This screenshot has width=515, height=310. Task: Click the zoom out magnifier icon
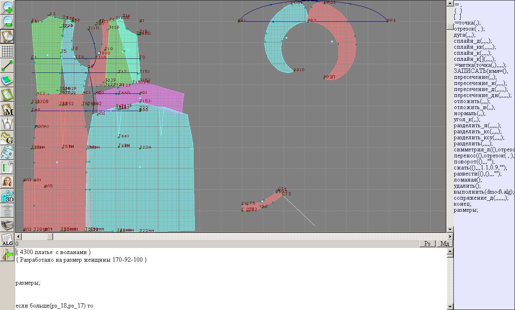7,22
